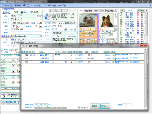Viewport: 152px width, 114px height.
Task: Toggle the プレビュー checkbox
Action: click(x=79, y=107)
